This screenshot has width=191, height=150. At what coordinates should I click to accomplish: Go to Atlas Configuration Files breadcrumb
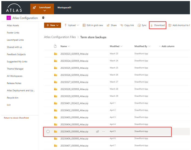60,37
